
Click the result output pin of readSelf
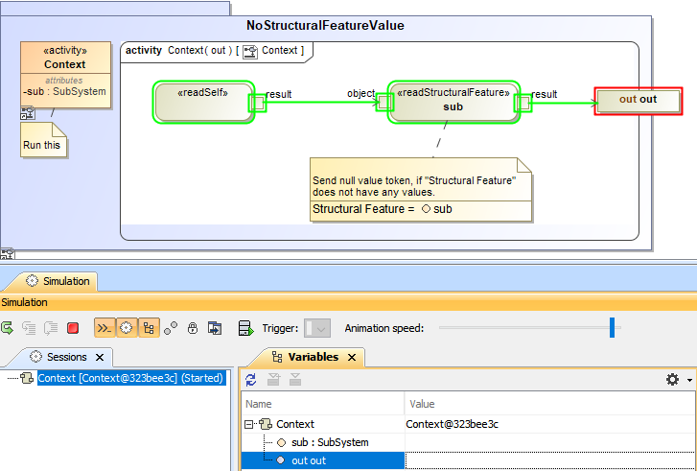(x=257, y=104)
